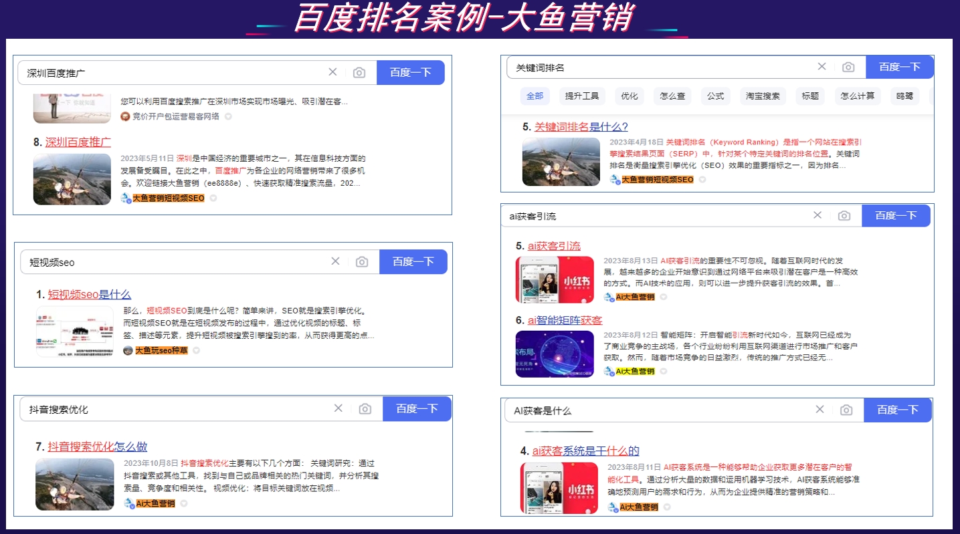Click camera icon in AI获客是什么 search bar
The width and height of the screenshot is (960, 534).
846,410
